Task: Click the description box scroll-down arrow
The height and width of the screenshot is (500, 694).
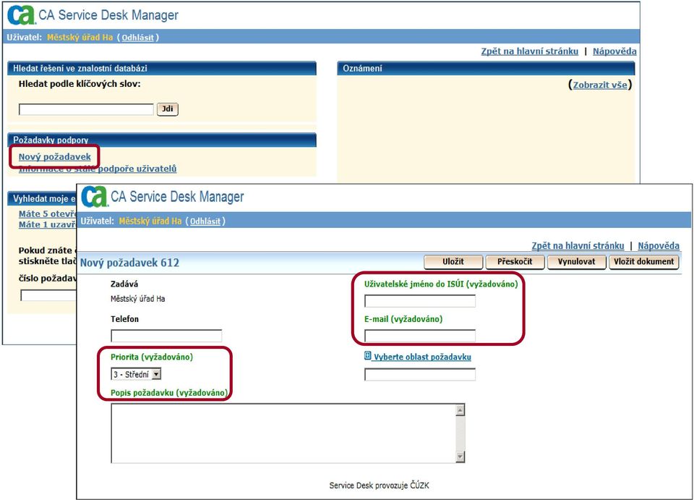Action: pos(460,457)
